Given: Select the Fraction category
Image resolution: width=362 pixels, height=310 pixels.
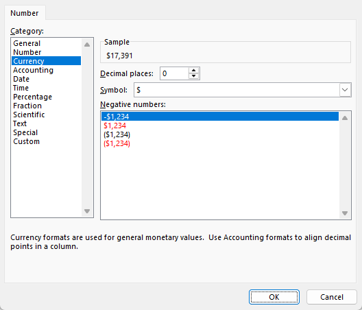Looking at the screenshot, I should click(46, 106).
